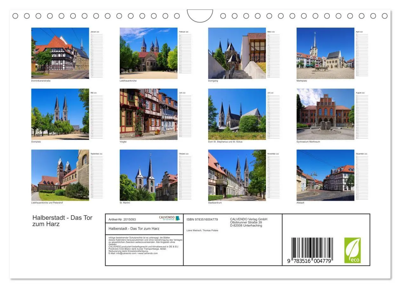Click the semicircular hanger cutout at top

coord(200,16)
